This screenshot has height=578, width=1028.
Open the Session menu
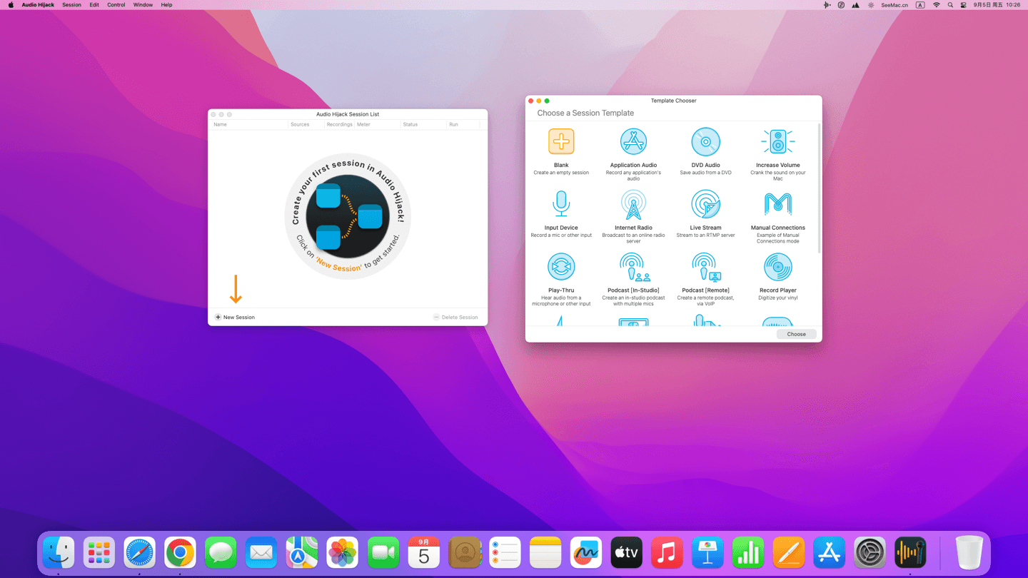tap(71, 5)
